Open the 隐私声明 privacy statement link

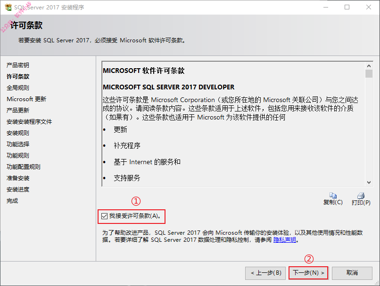click(284, 240)
